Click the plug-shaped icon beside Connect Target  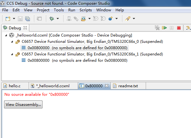(x=76, y=19)
